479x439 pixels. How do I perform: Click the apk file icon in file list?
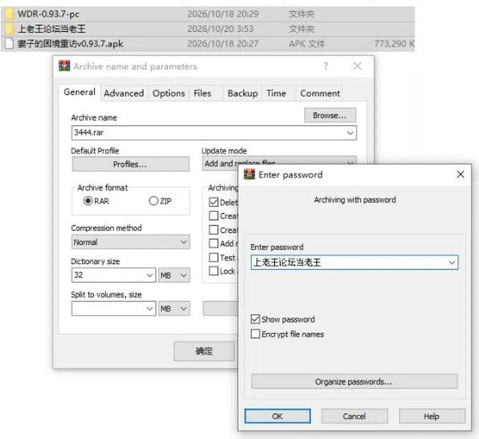(9, 44)
